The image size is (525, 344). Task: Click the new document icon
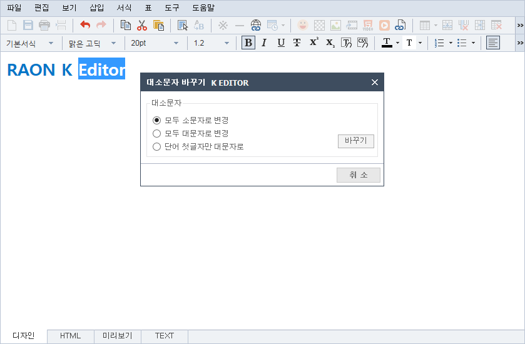pos(12,26)
